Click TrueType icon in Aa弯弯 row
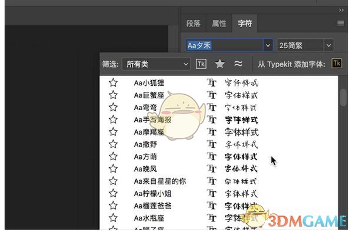The width and height of the screenshot is (353, 232). pos(212,107)
